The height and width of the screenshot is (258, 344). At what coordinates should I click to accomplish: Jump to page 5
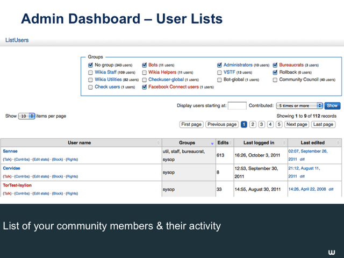279,124
